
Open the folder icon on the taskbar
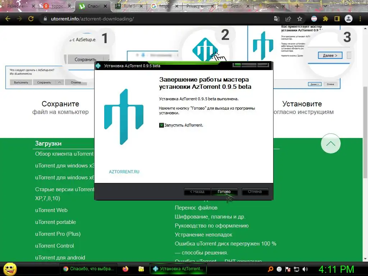[x=141, y=269]
